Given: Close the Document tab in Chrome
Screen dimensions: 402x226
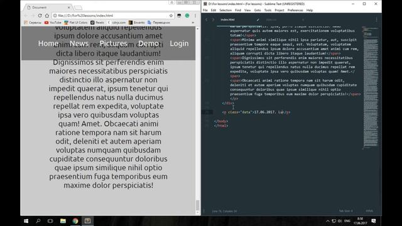Looking at the screenshot, I should point(68,8).
